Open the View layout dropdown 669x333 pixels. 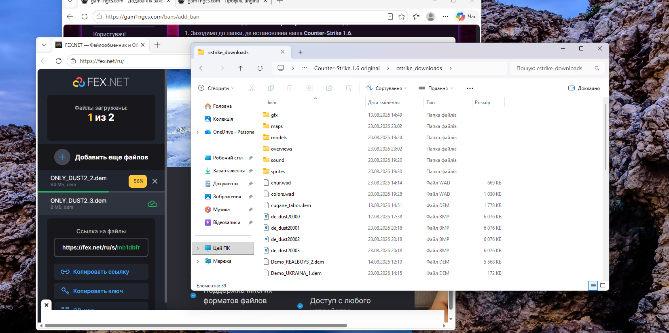tap(436, 88)
